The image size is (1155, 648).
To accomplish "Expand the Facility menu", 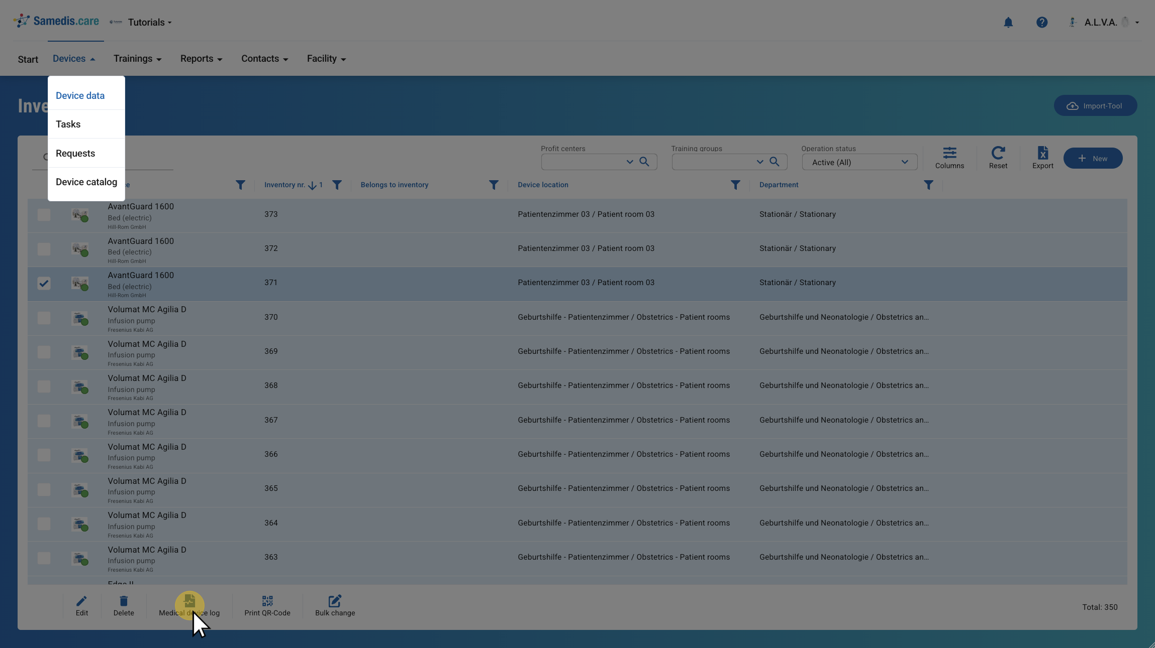I will click(x=326, y=59).
